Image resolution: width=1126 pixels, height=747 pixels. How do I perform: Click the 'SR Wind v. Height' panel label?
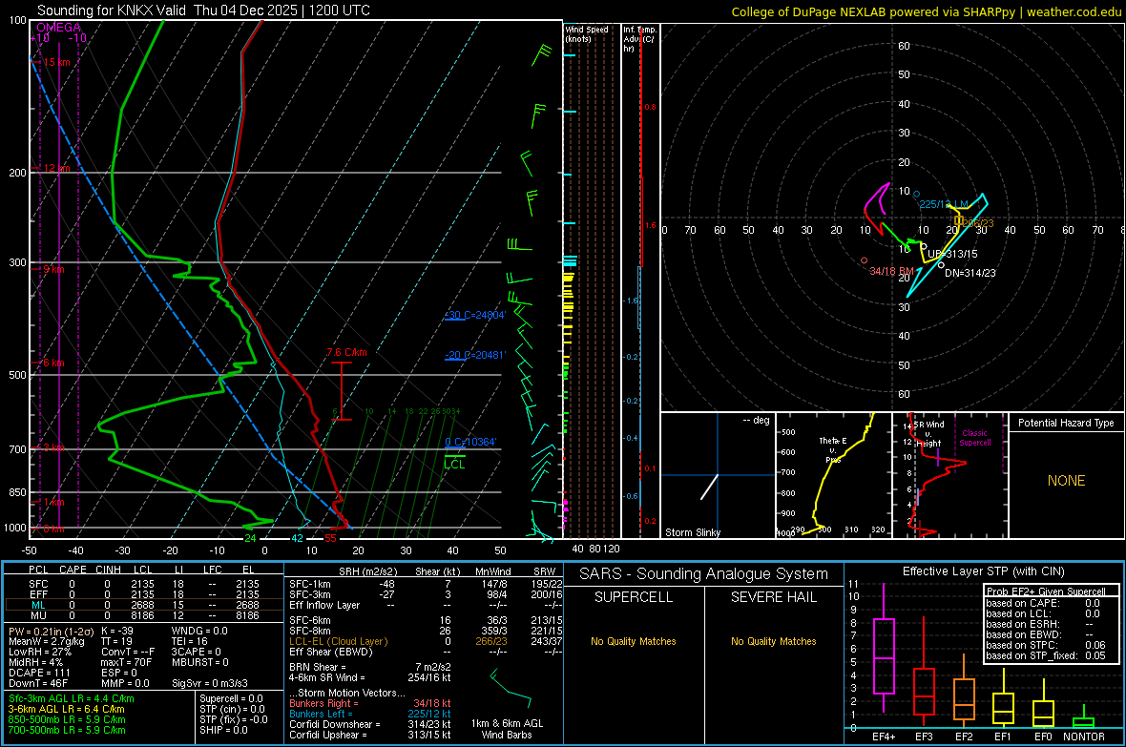point(929,434)
